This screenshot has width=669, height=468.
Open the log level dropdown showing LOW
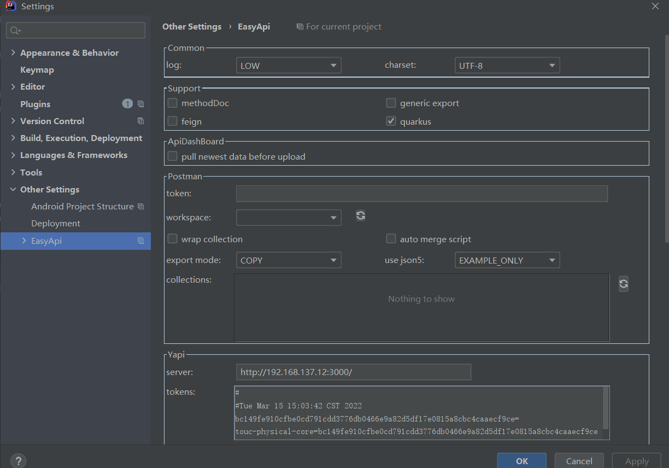289,66
